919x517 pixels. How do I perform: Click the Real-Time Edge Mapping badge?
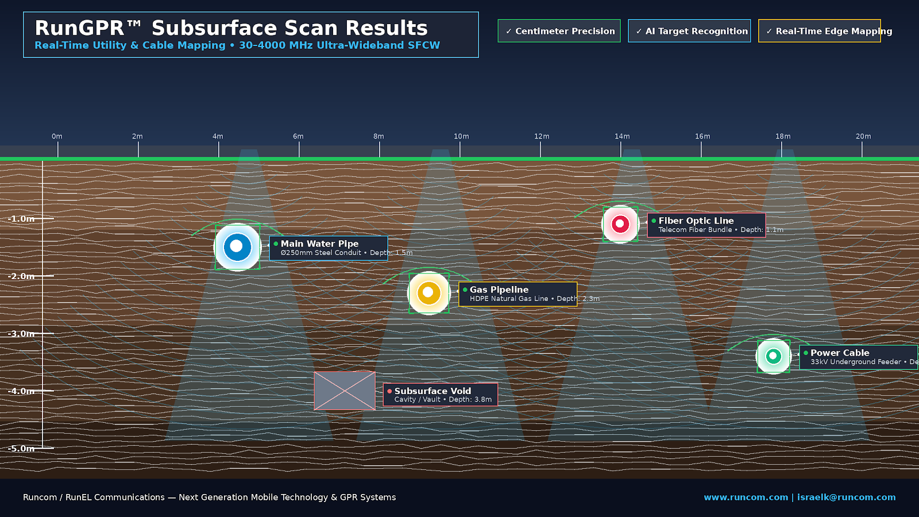click(x=820, y=31)
